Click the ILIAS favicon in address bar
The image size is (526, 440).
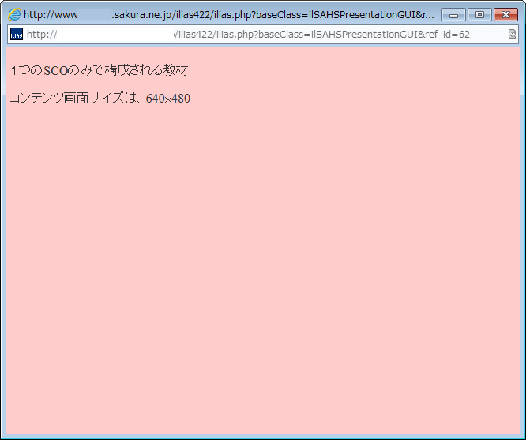tap(17, 35)
